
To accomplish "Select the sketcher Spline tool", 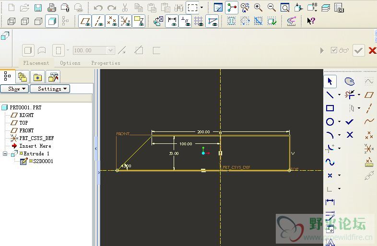I will pos(330,162).
